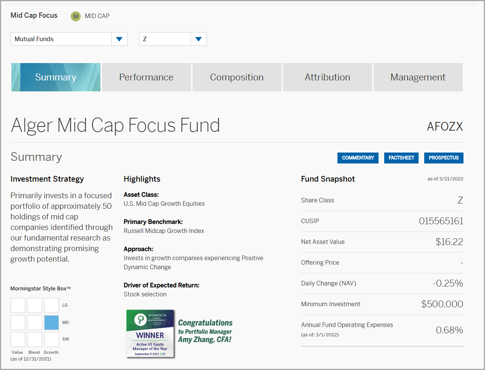This screenshot has height=370, width=485.
Task: Switch to the Performance tab
Action: (146, 77)
